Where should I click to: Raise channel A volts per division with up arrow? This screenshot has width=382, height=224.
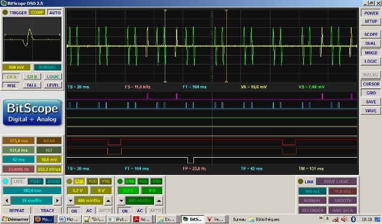tap(108, 201)
